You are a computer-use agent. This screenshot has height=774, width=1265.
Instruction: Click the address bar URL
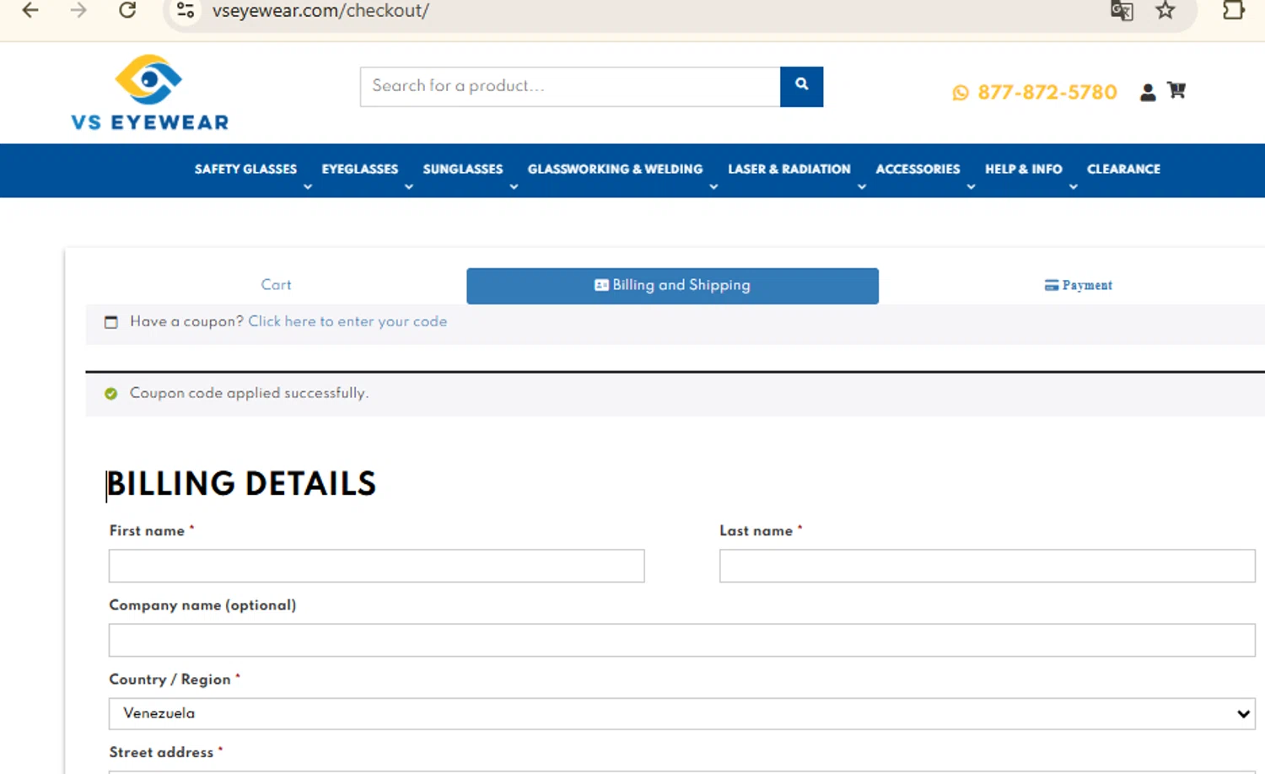coord(320,10)
